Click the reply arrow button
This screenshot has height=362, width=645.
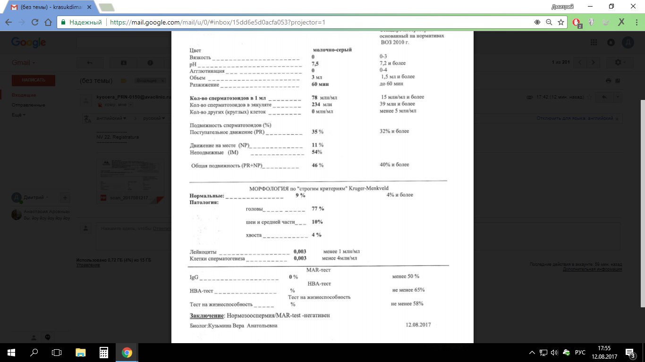[x=603, y=97]
